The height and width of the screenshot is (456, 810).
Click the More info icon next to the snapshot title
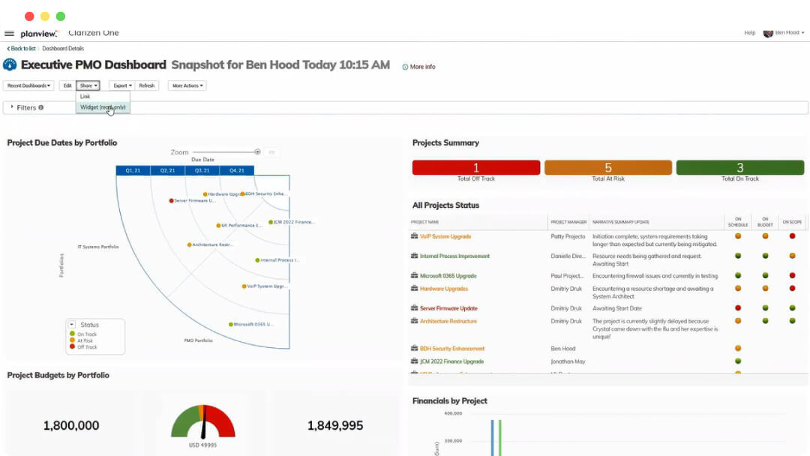tap(406, 67)
